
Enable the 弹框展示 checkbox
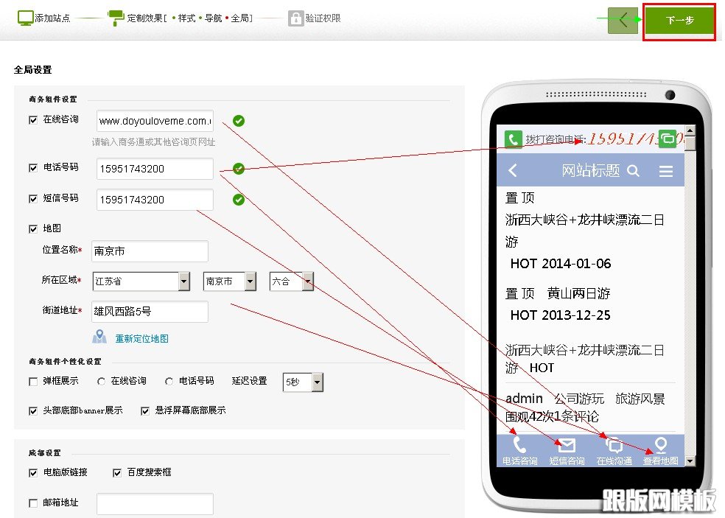click(x=31, y=382)
